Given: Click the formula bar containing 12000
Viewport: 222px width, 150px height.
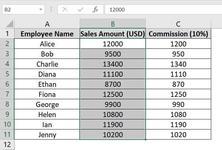Looking at the screenshot, I should [164, 9].
